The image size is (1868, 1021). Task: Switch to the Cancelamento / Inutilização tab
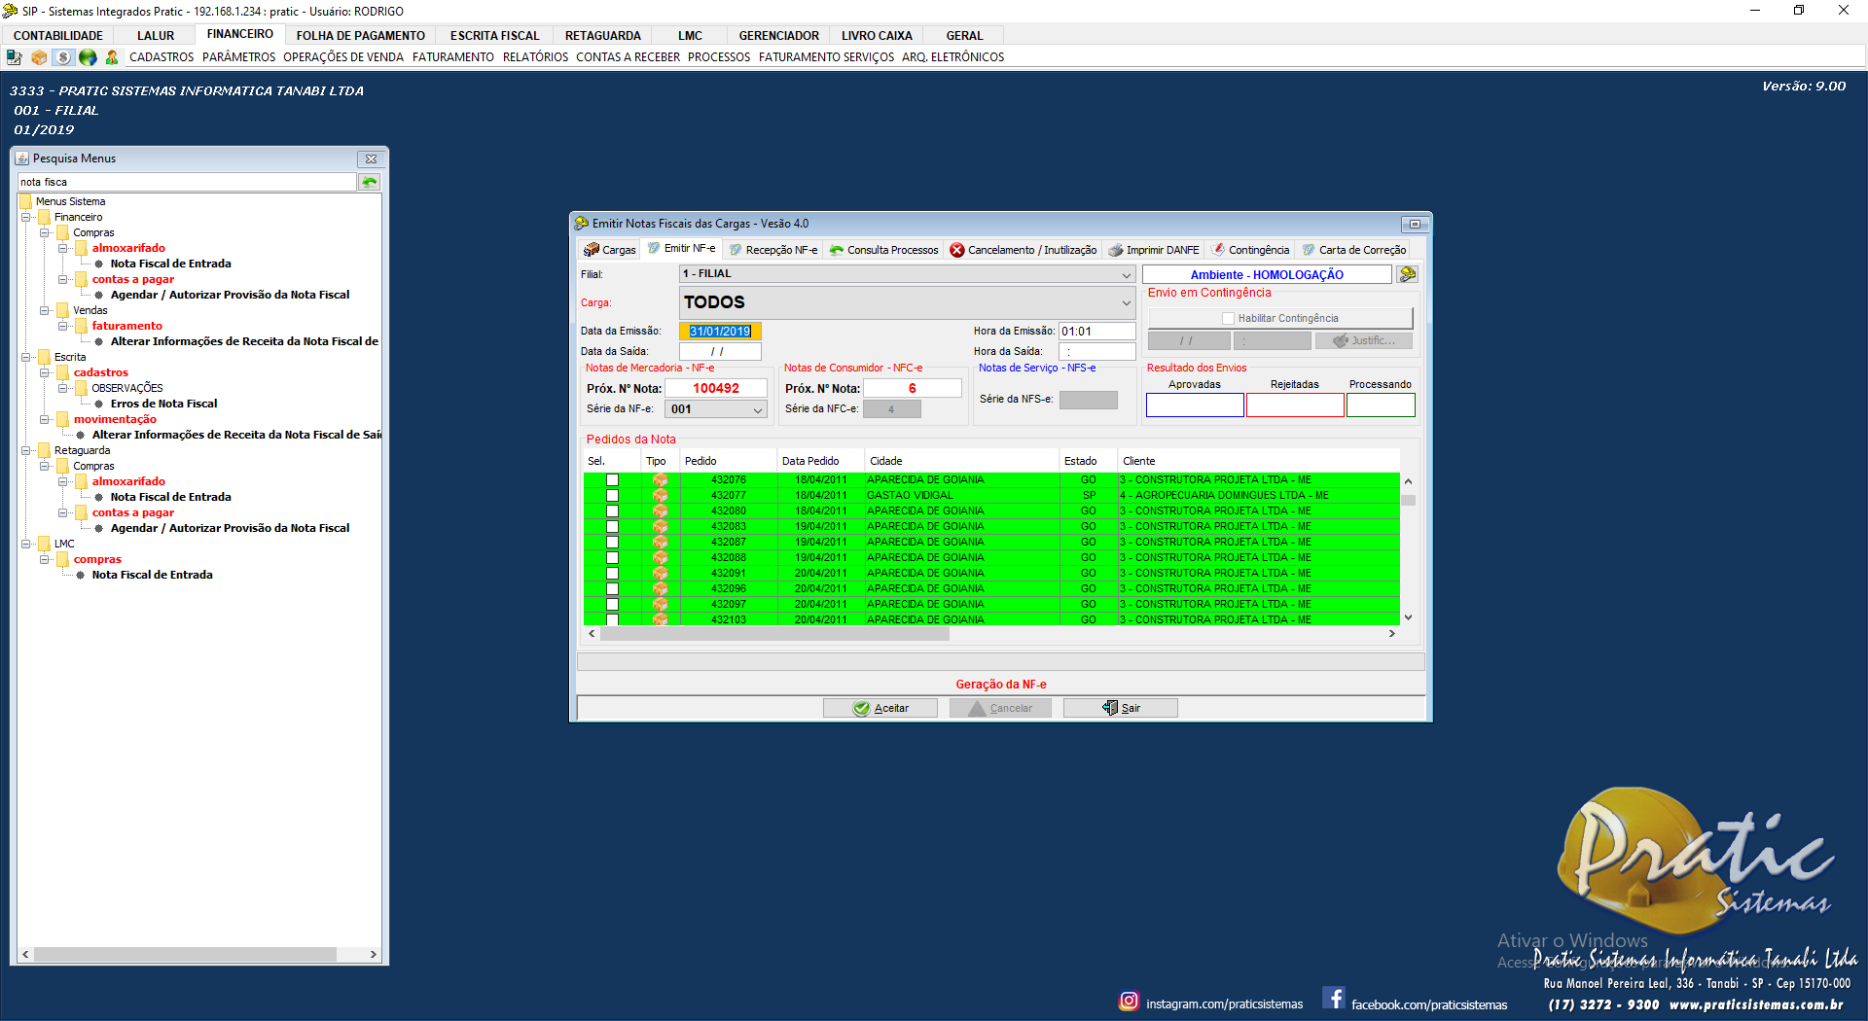1023,250
